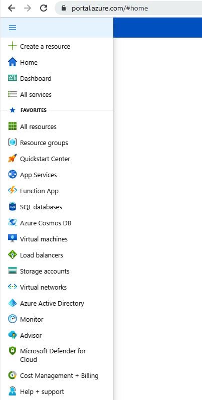Click the All services list icon
The height and width of the screenshot is (400, 202).
tap(12, 94)
